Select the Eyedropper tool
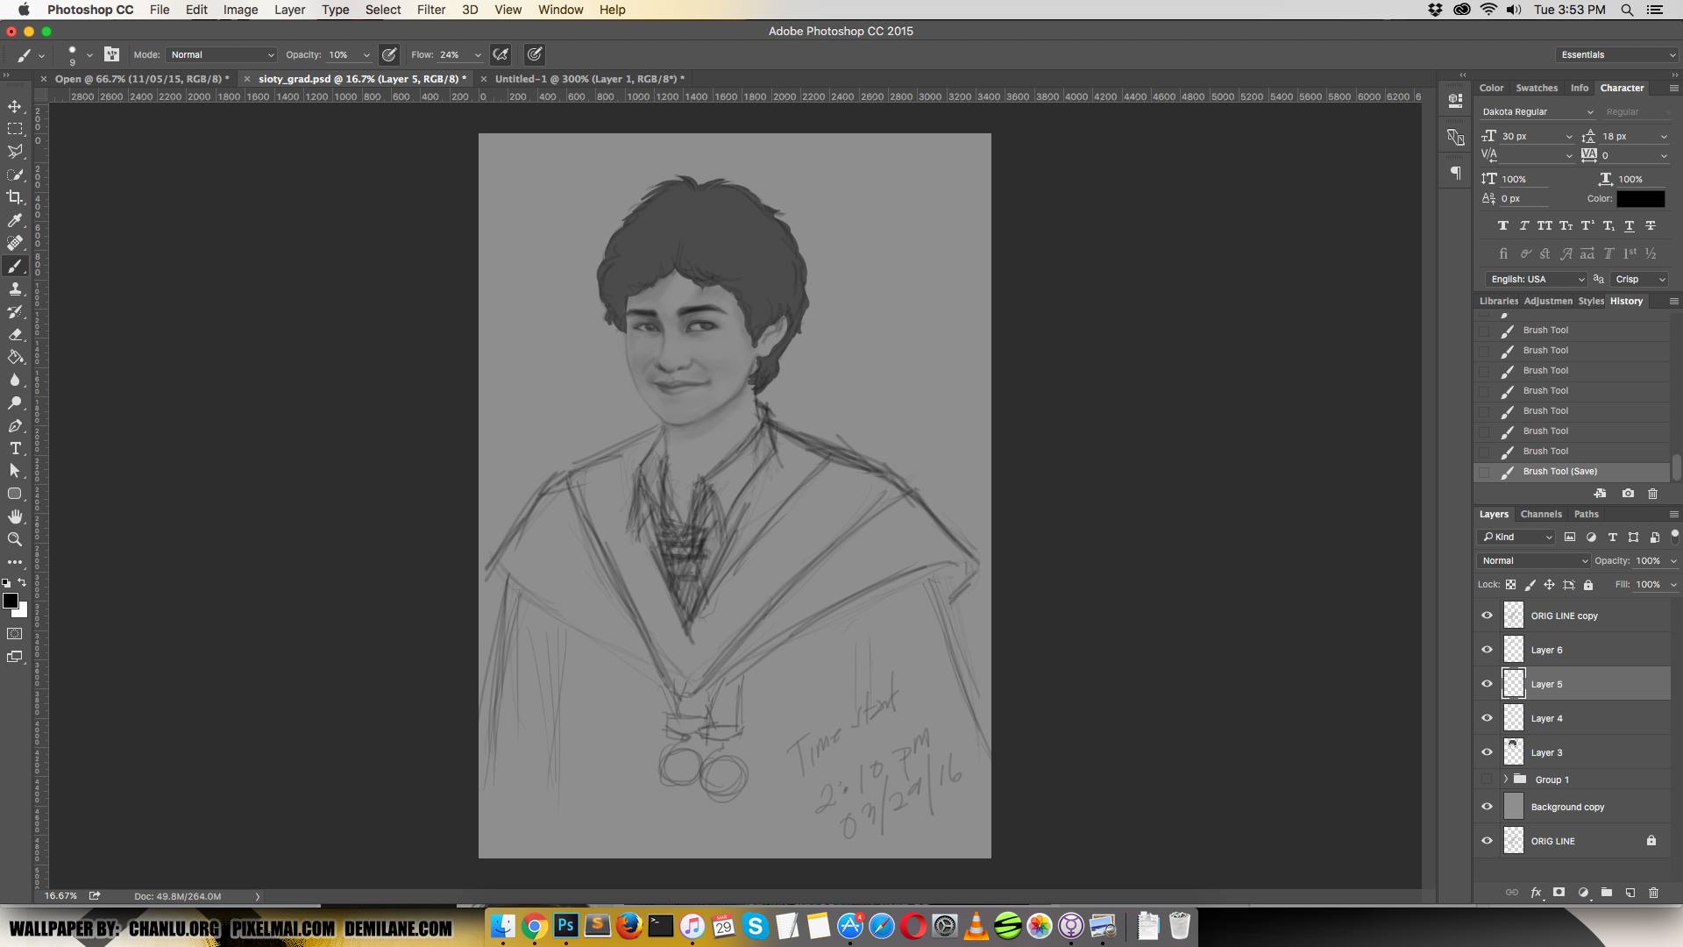Image resolution: width=1683 pixels, height=947 pixels. [15, 220]
